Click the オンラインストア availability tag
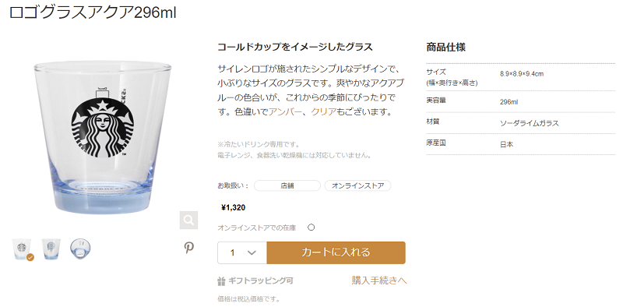Viewport: 623px width, 307px height. [x=357, y=185]
